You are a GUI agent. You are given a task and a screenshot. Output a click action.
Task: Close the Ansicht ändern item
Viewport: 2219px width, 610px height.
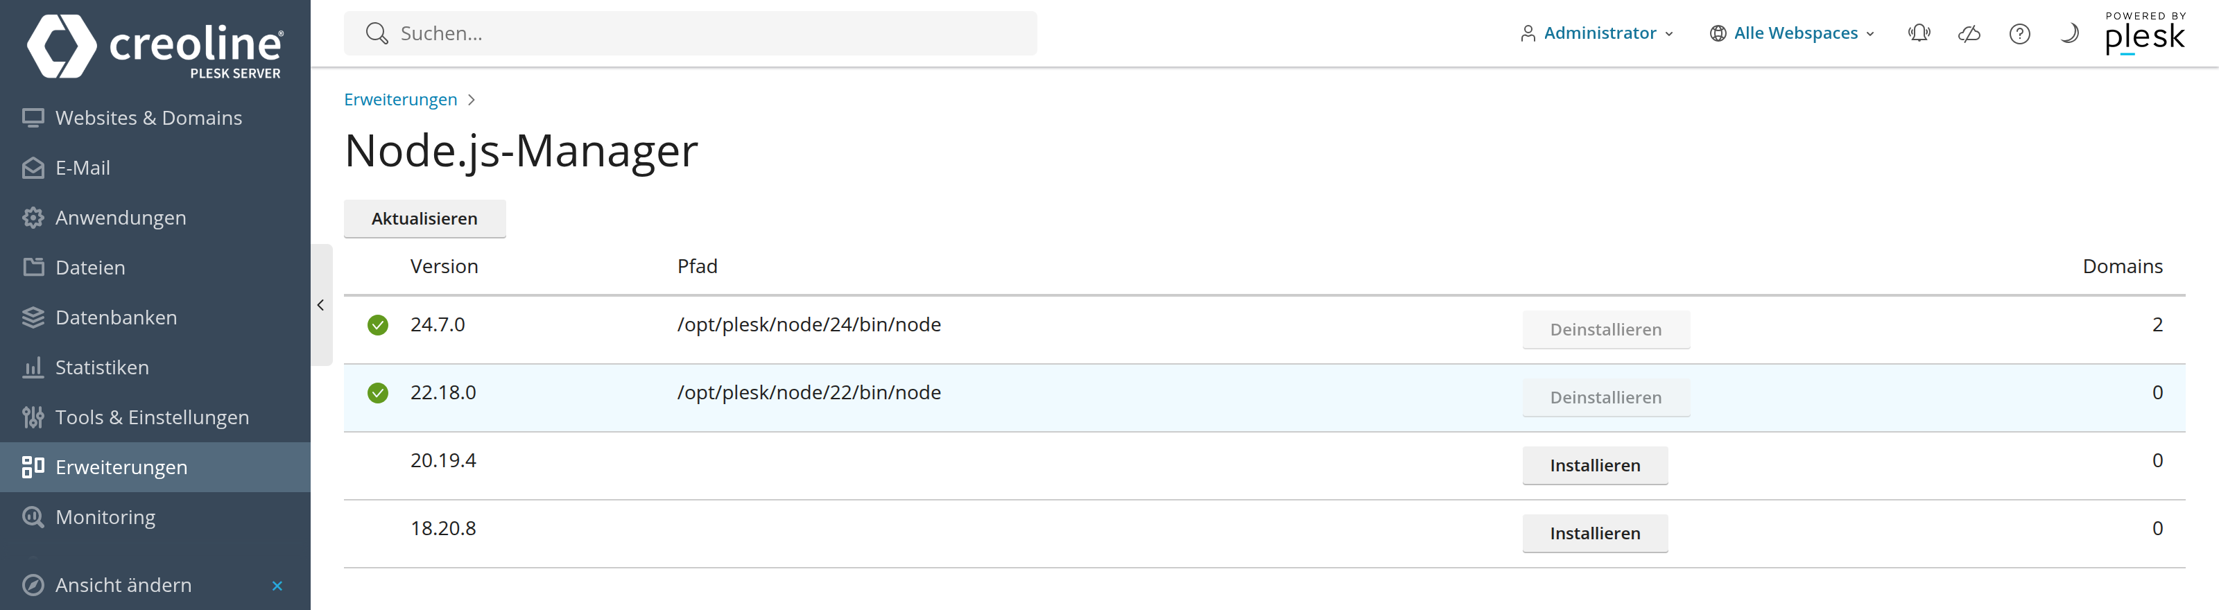click(x=277, y=586)
